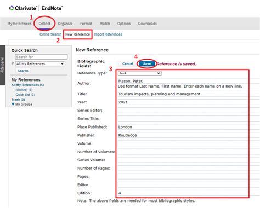Open the My References tab
The width and height of the screenshot is (260, 208).
click(x=19, y=24)
